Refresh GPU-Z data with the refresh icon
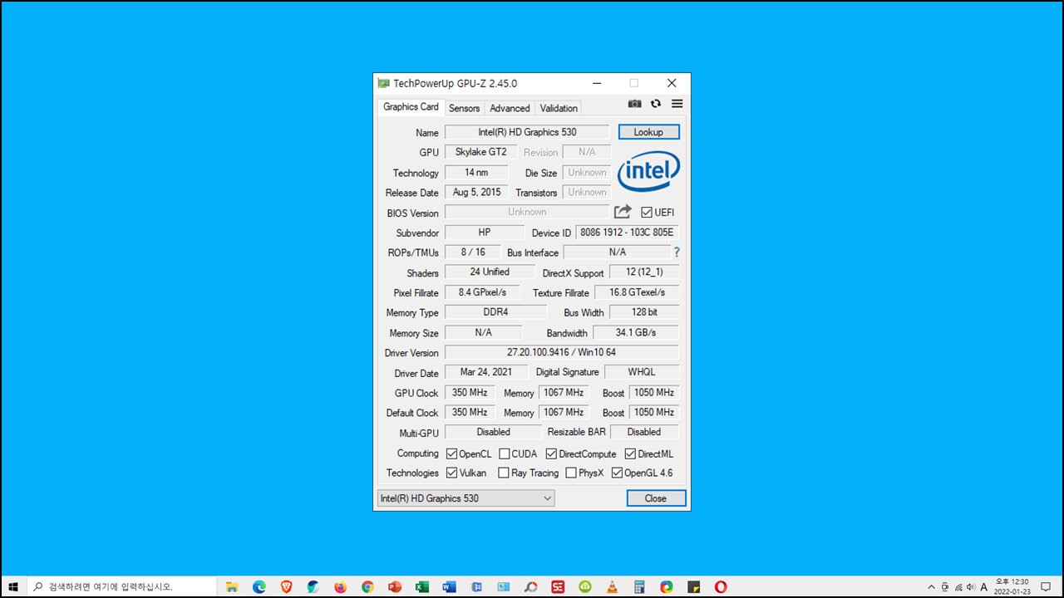The image size is (1064, 598). click(x=656, y=104)
